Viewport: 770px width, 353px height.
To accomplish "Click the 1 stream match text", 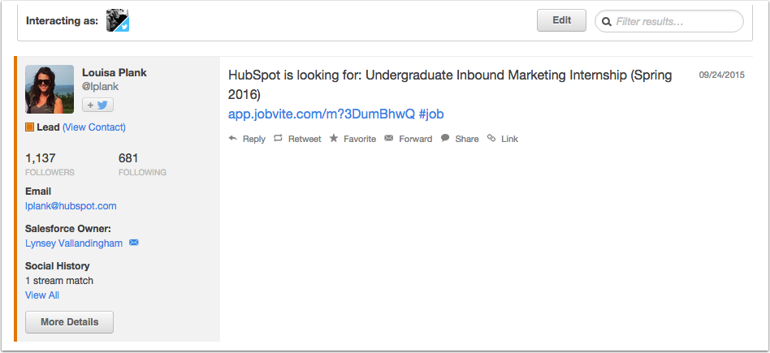I will tap(59, 281).
